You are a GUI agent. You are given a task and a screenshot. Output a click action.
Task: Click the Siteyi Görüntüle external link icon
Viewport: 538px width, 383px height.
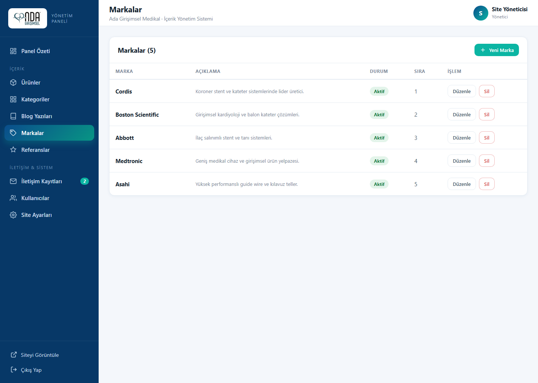point(14,355)
